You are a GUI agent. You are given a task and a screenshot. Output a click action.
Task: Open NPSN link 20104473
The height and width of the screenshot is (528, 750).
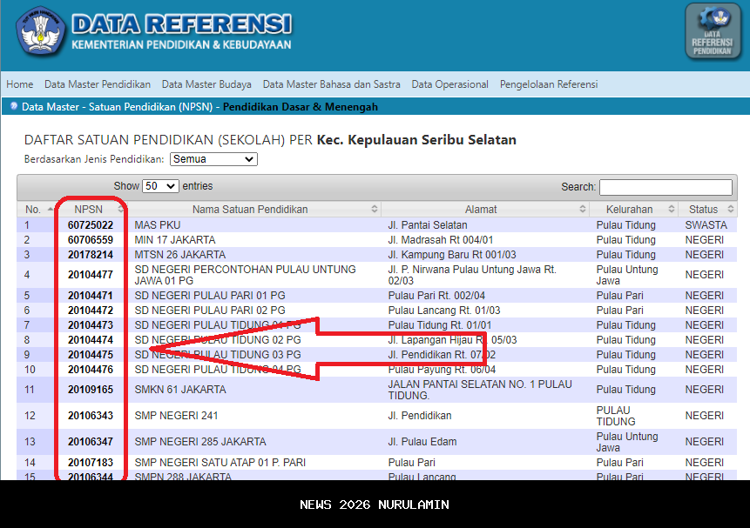tap(91, 325)
